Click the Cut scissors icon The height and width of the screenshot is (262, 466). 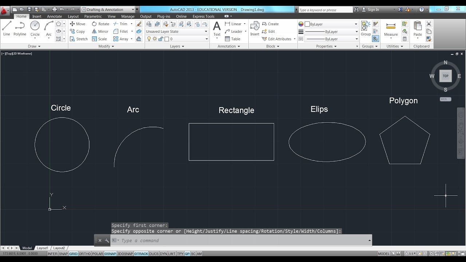(429, 24)
